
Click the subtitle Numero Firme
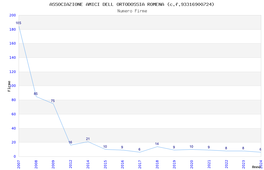pyautogui.click(x=132, y=11)
